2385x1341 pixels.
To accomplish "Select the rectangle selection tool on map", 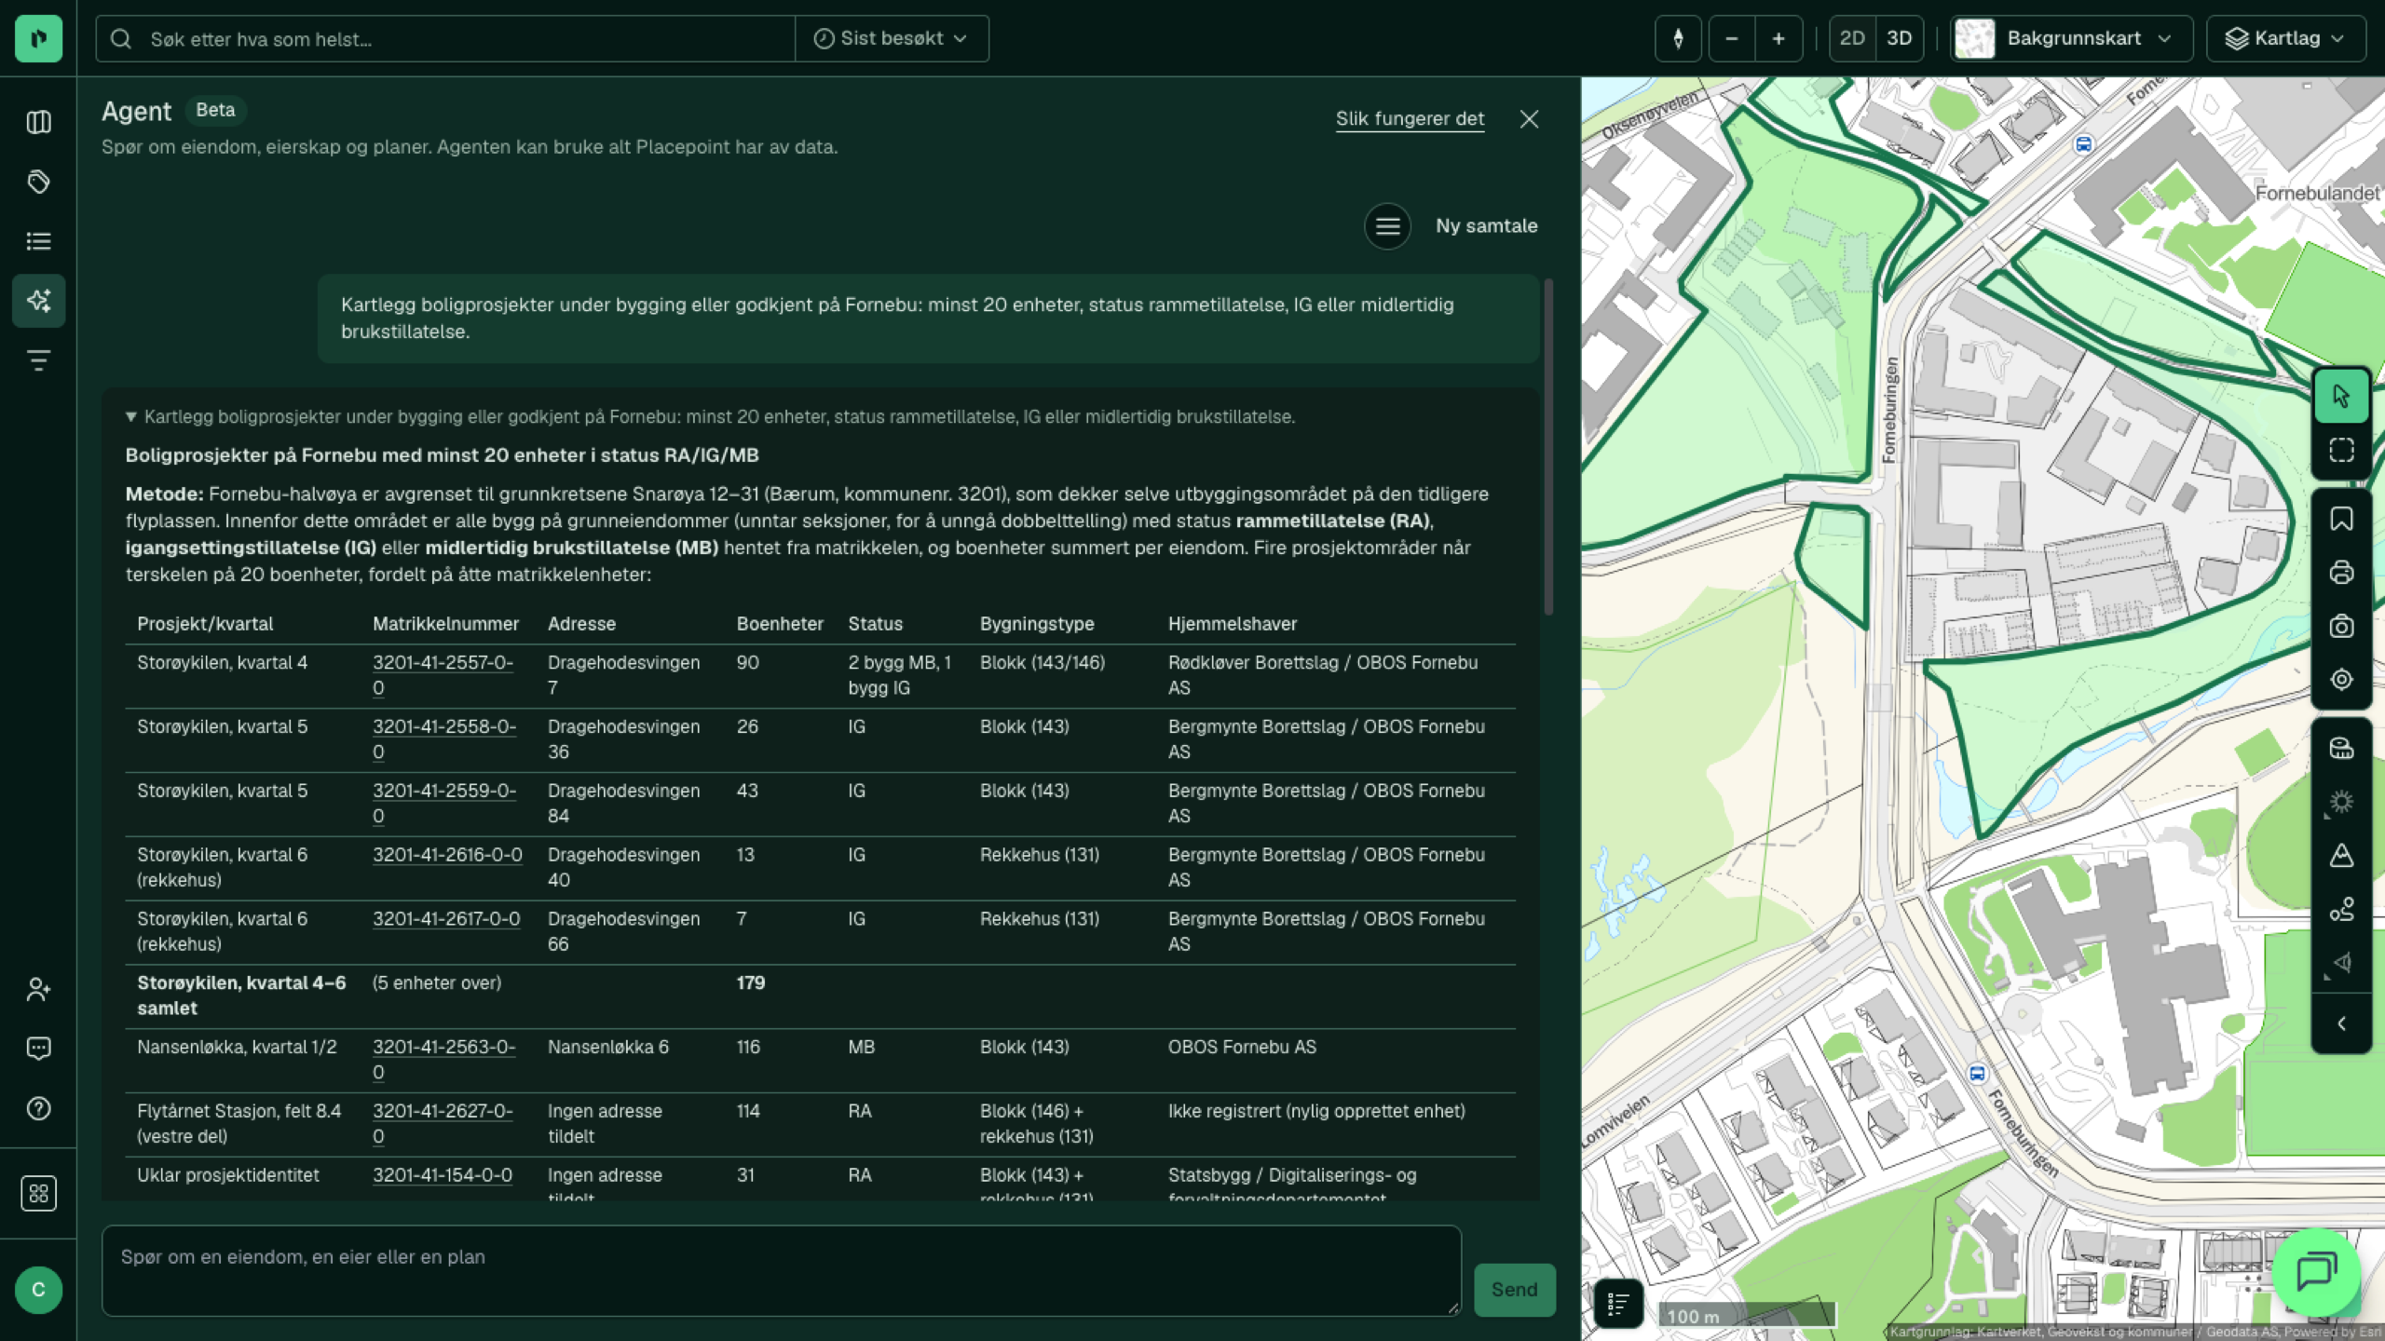I will tap(2341, 450).
